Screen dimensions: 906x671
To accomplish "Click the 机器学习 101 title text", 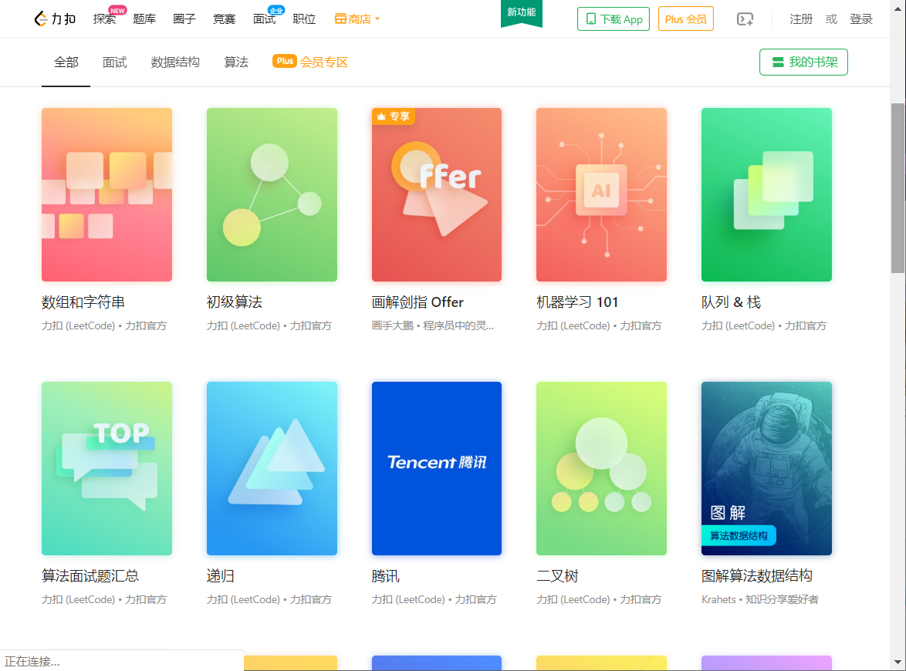I will coord(577,302).
